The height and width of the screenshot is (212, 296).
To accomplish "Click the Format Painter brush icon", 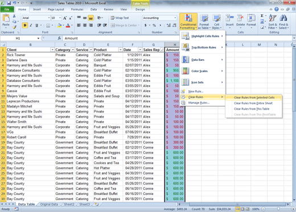I will pyautogui.click(x=14, y=27).
